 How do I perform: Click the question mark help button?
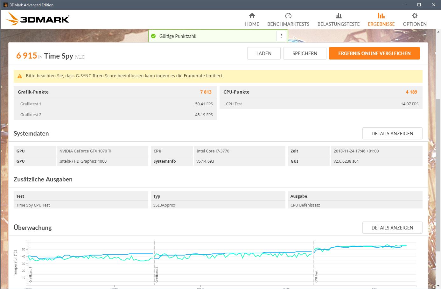point(281,36)
